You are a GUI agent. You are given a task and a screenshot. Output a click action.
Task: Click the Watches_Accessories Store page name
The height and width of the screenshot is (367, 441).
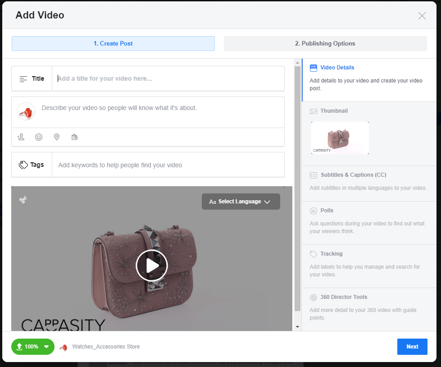pos(106,347)
